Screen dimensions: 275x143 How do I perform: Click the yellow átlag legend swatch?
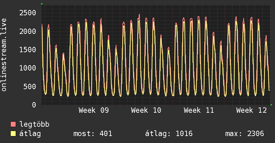click(13, 134)
